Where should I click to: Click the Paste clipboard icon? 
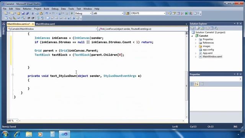[x=41, y=13]
